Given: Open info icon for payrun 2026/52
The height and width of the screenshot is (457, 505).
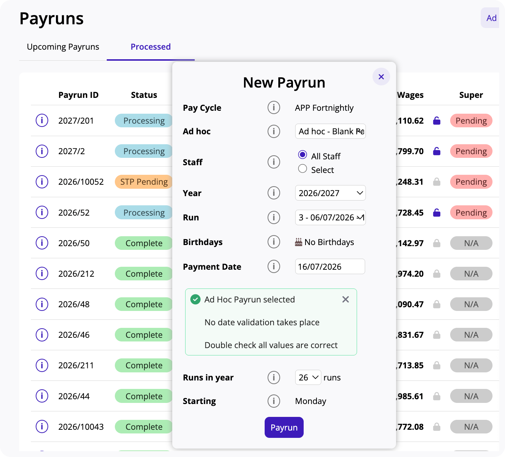Looking at the screenshot, I should pyautogui.click(x=42, y=212).
